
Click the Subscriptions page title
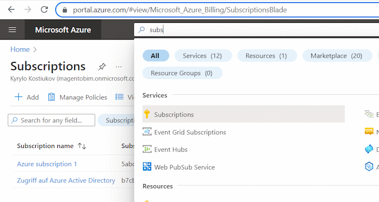tap(48, 66)
